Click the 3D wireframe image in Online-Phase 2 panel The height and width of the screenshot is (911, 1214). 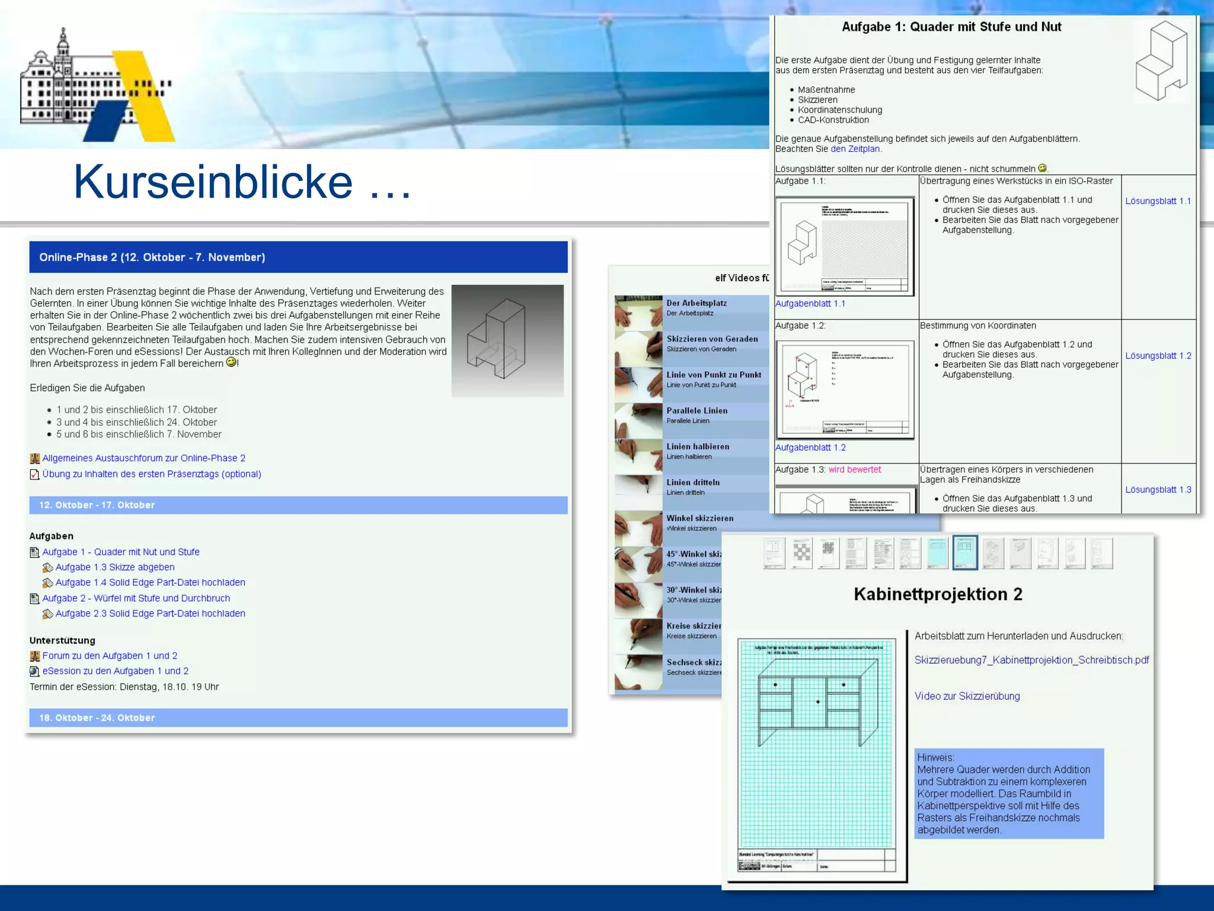point(507,341)
